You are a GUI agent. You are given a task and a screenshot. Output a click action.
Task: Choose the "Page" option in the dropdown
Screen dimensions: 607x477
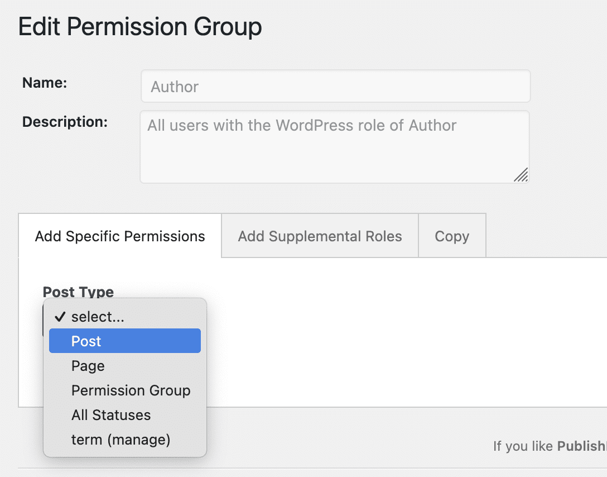[87, 366]
